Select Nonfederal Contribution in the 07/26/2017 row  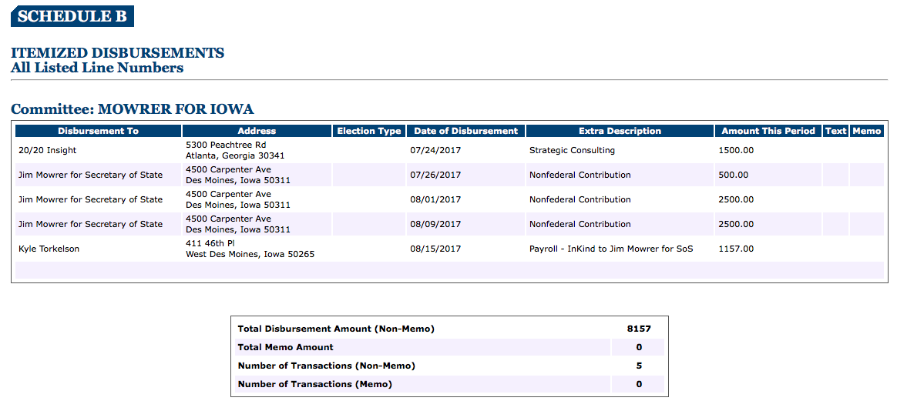coord(580,175)
